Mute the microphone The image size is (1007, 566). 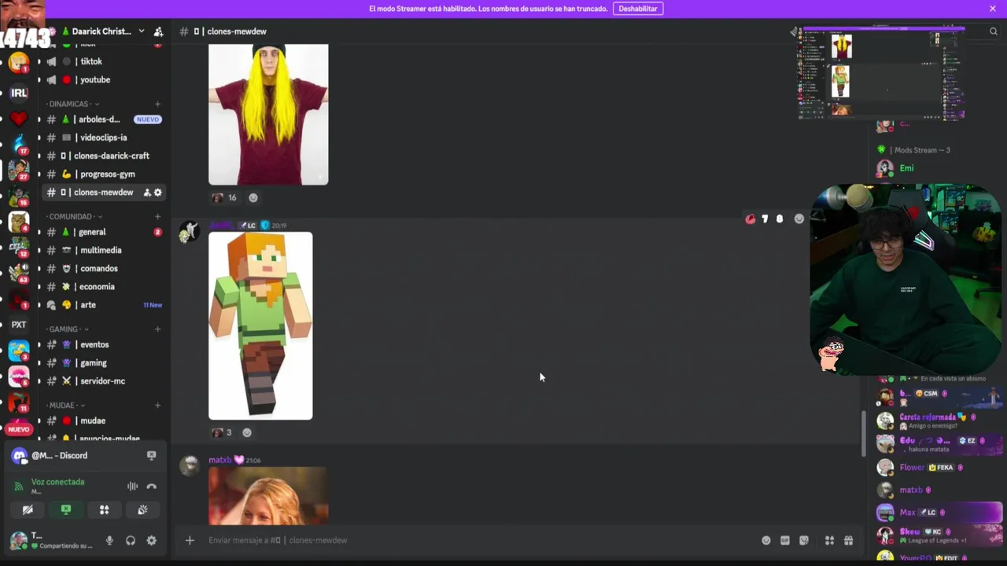109,540
